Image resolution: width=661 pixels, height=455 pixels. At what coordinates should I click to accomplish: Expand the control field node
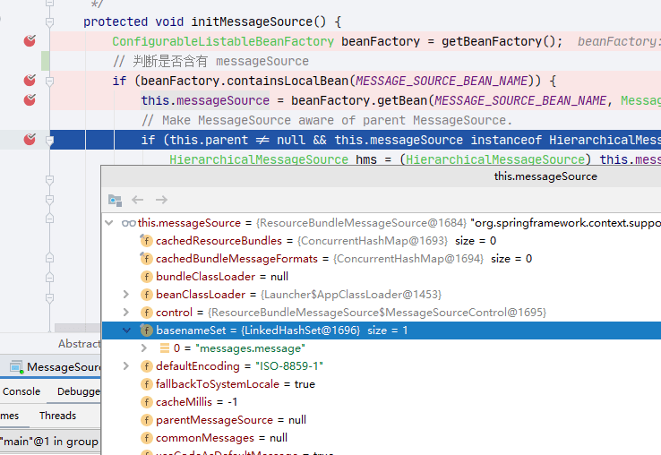(x=125, y=312)
